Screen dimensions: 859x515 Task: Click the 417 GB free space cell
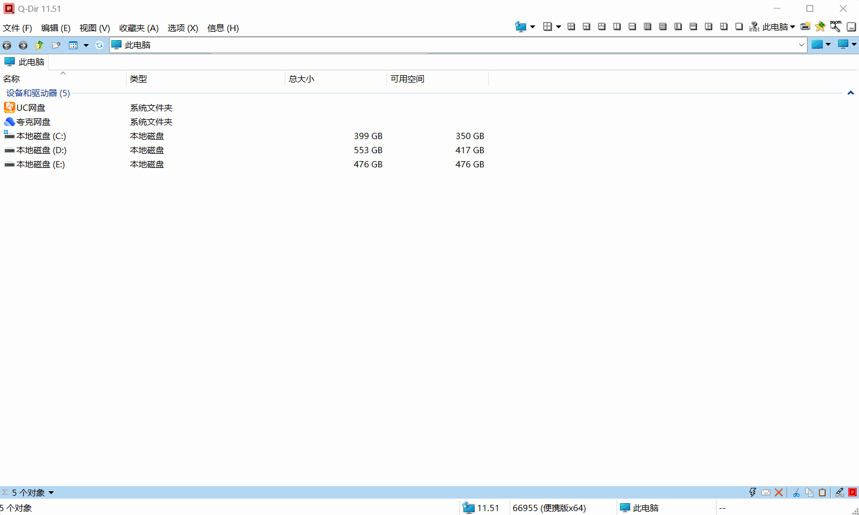pos(470,150)
